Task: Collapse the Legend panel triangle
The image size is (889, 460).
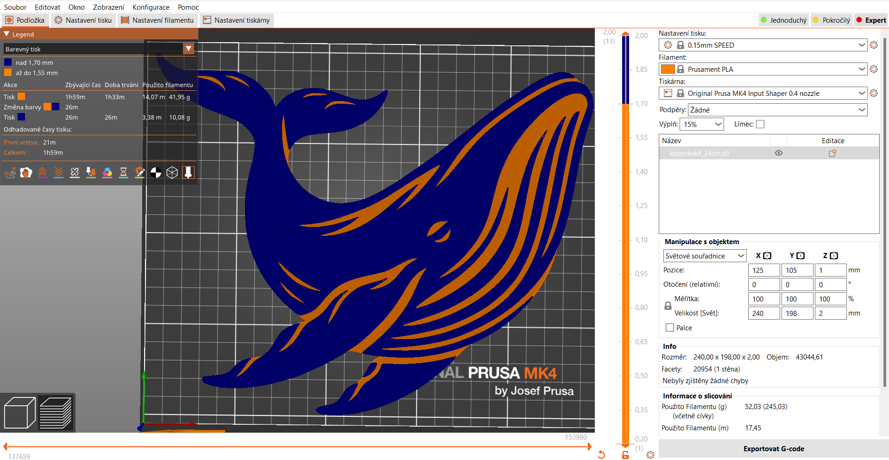Action: (6, 34)
